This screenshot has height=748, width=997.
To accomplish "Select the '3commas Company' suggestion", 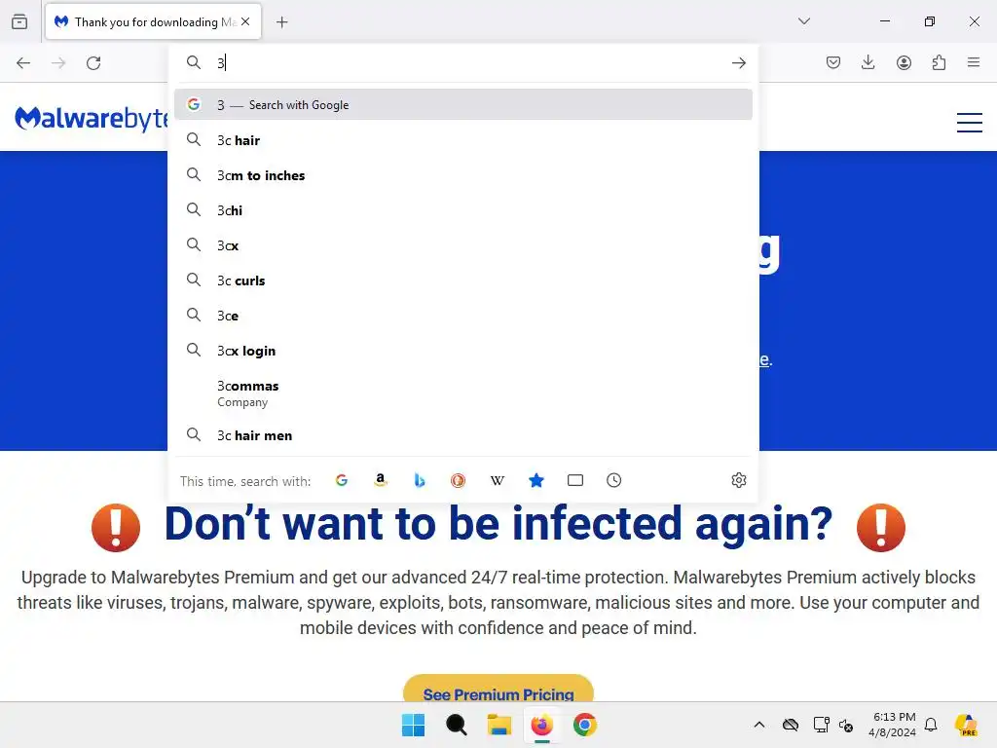I will point(463,393).
